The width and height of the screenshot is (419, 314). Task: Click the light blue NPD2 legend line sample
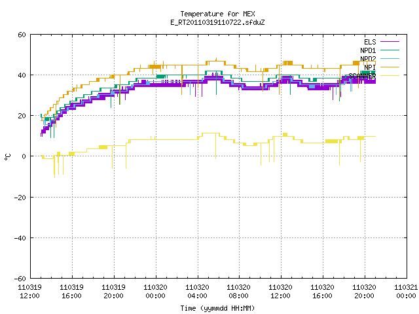(x=390, y=58)
